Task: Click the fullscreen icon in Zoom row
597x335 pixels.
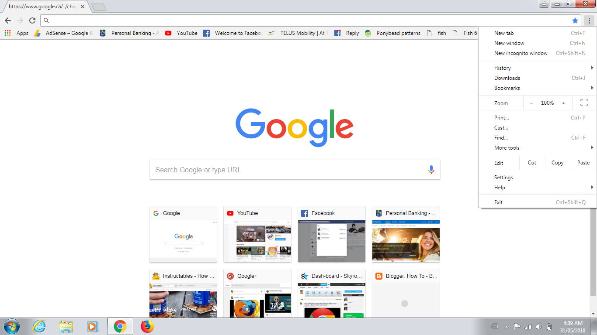Action: tap(584, 103)
